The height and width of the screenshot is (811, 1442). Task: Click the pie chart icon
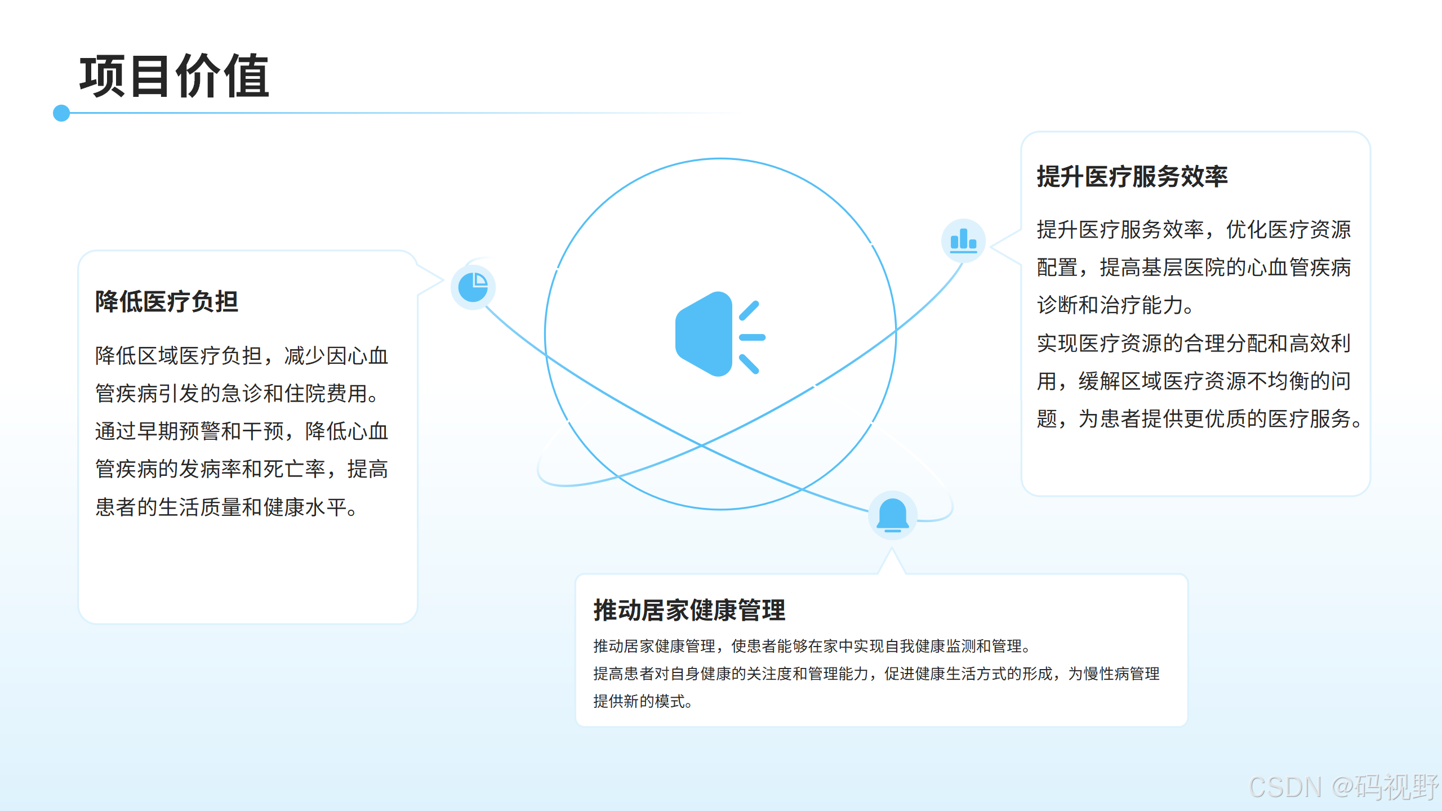[x=473, y=287]
